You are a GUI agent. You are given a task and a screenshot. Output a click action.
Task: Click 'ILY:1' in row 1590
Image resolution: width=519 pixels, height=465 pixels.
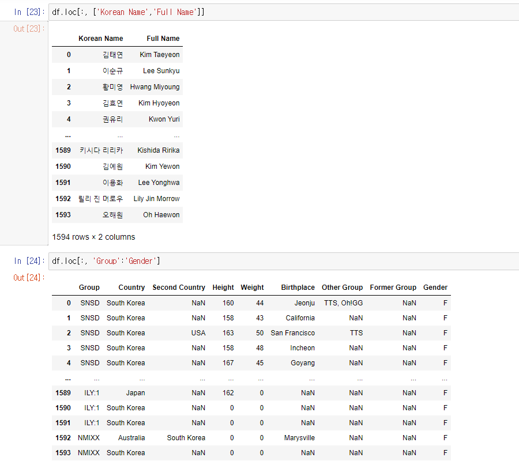coord(92,408)
